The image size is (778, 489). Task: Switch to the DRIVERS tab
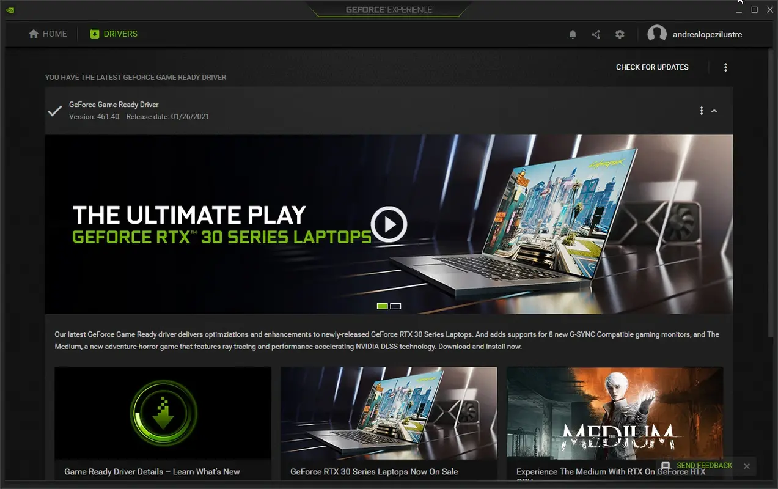(x=114, y=34)
